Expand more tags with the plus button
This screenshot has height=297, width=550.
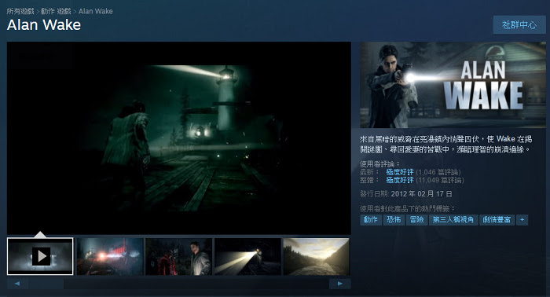[522, 220]
